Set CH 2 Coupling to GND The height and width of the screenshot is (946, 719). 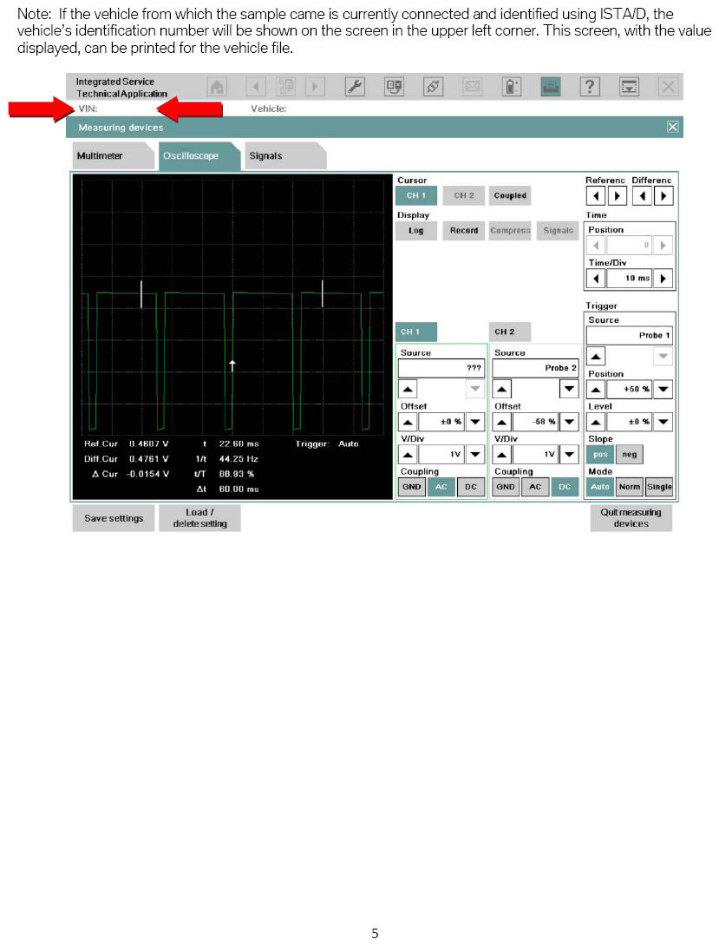[506, 487]
